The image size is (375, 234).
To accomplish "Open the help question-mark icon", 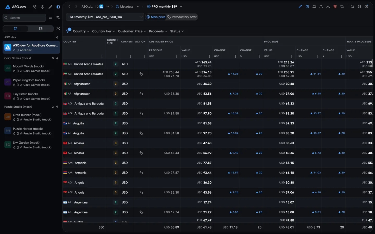I will pyautogui.click(x=366, y=7).
